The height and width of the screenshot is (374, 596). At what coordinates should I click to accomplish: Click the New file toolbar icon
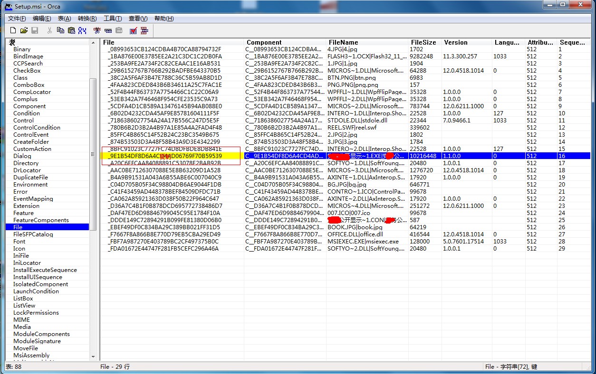coord(13,30)
